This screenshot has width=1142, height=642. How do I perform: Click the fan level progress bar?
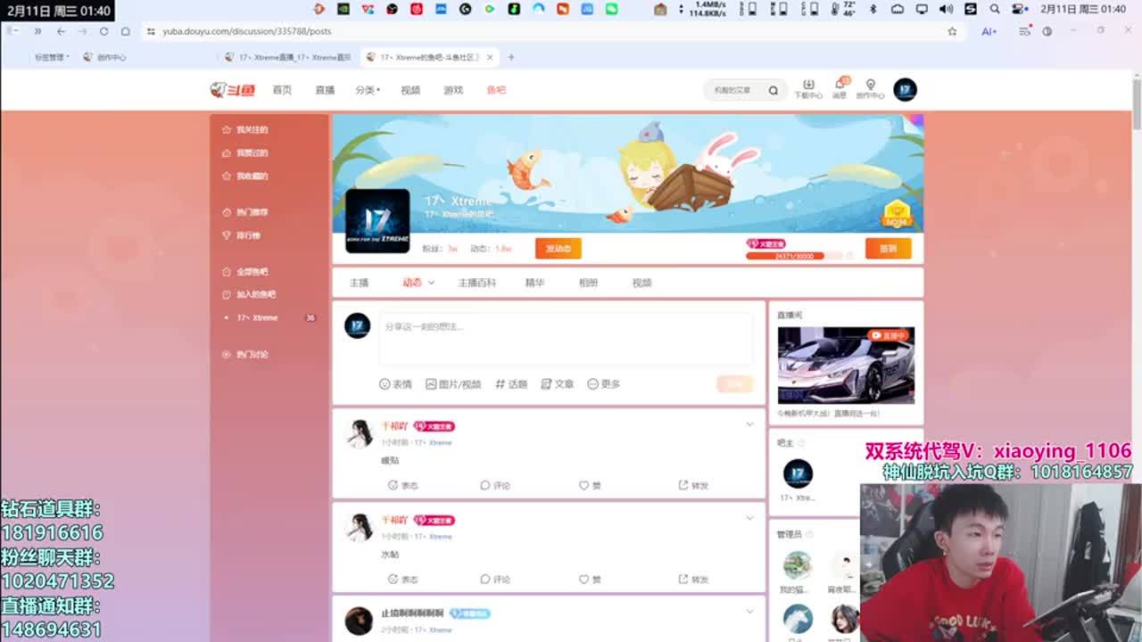tap(793, 256)
